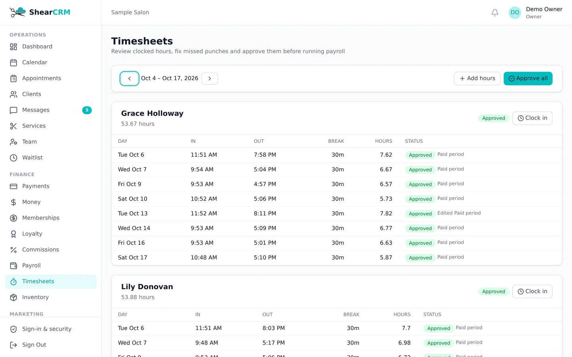Viewport: 572px width, 357px height.
Task: Click Grace's Sat Oct 10 hours 5.73
Action: [x=386, y=199]
